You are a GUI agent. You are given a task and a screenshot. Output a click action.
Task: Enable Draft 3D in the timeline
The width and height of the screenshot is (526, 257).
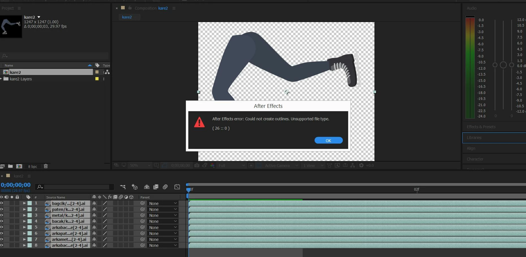[x=135, y=187]
